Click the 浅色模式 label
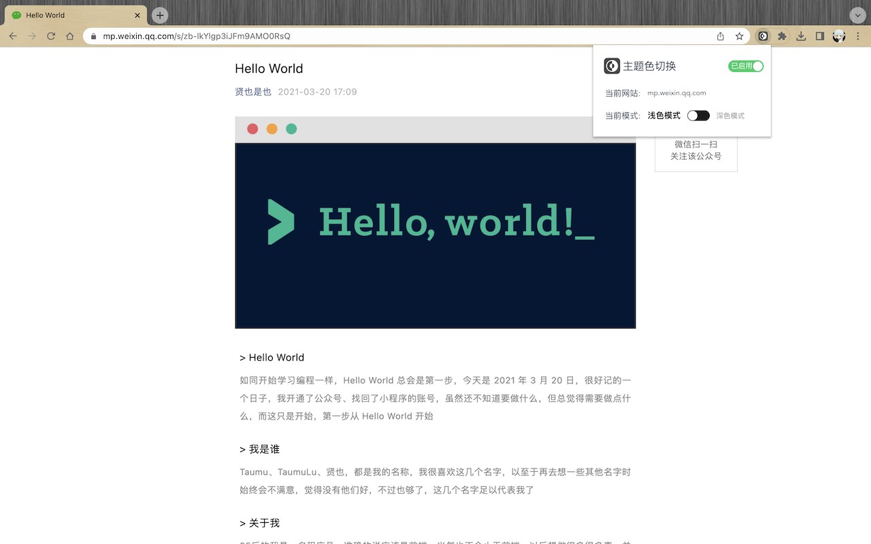This screenshot has height=544, width=871. pyautogui.click(x=664, y=116)
